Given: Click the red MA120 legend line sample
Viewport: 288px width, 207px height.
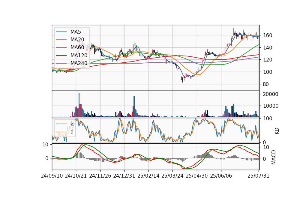Looking at the screenshot, I should pos(61,55).
